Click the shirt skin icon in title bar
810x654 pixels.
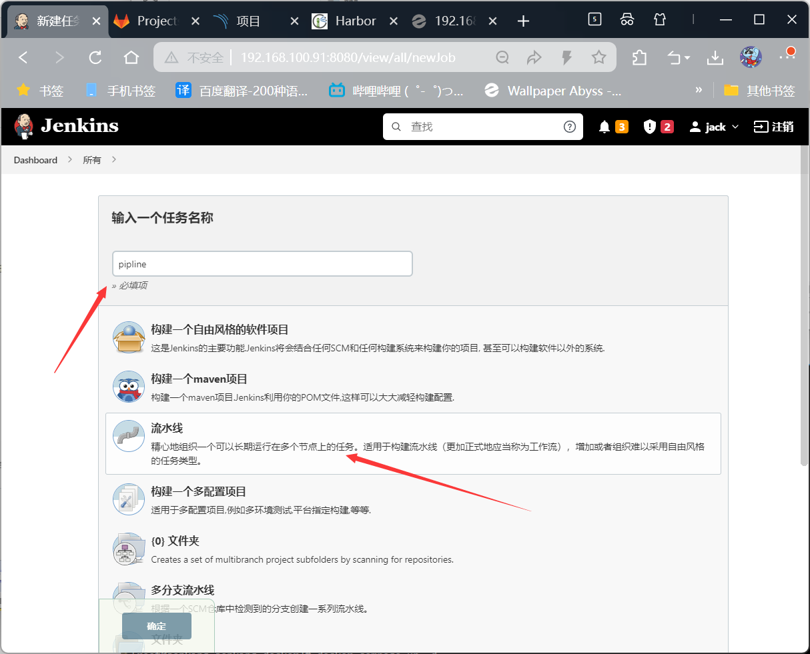click(x=660, y=19)
